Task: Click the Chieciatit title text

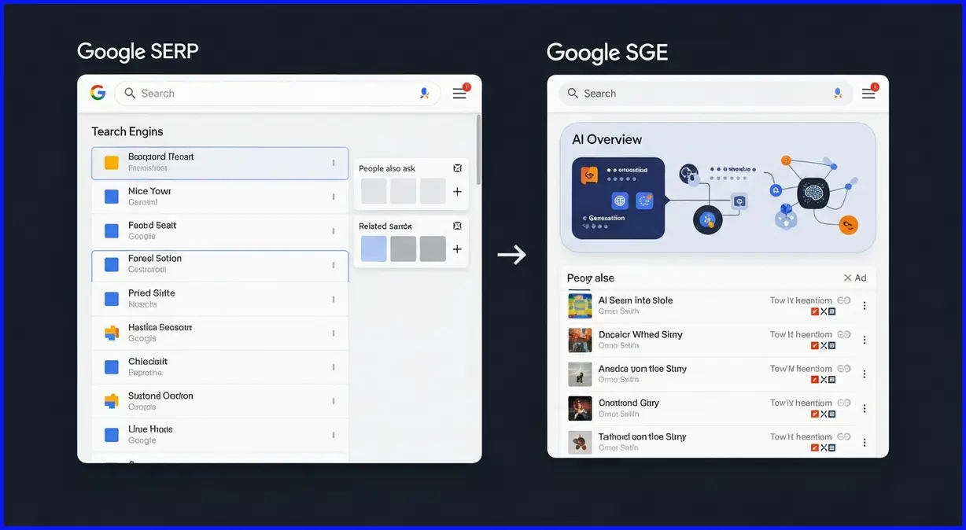Action: 148,362
